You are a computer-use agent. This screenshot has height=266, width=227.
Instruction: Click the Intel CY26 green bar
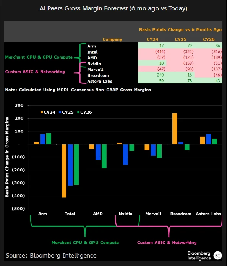click(x=76, y=165)
